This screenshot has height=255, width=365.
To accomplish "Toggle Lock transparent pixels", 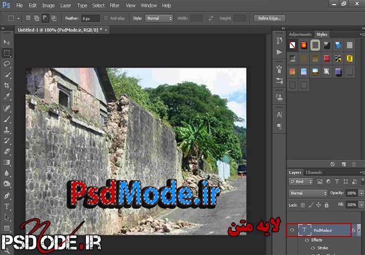I will pos(303,205).
